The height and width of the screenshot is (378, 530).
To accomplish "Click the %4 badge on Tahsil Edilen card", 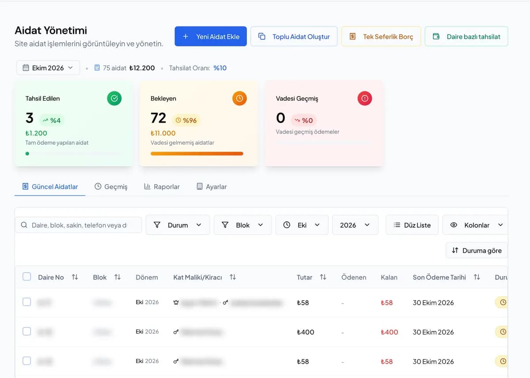I will point(52,120).
